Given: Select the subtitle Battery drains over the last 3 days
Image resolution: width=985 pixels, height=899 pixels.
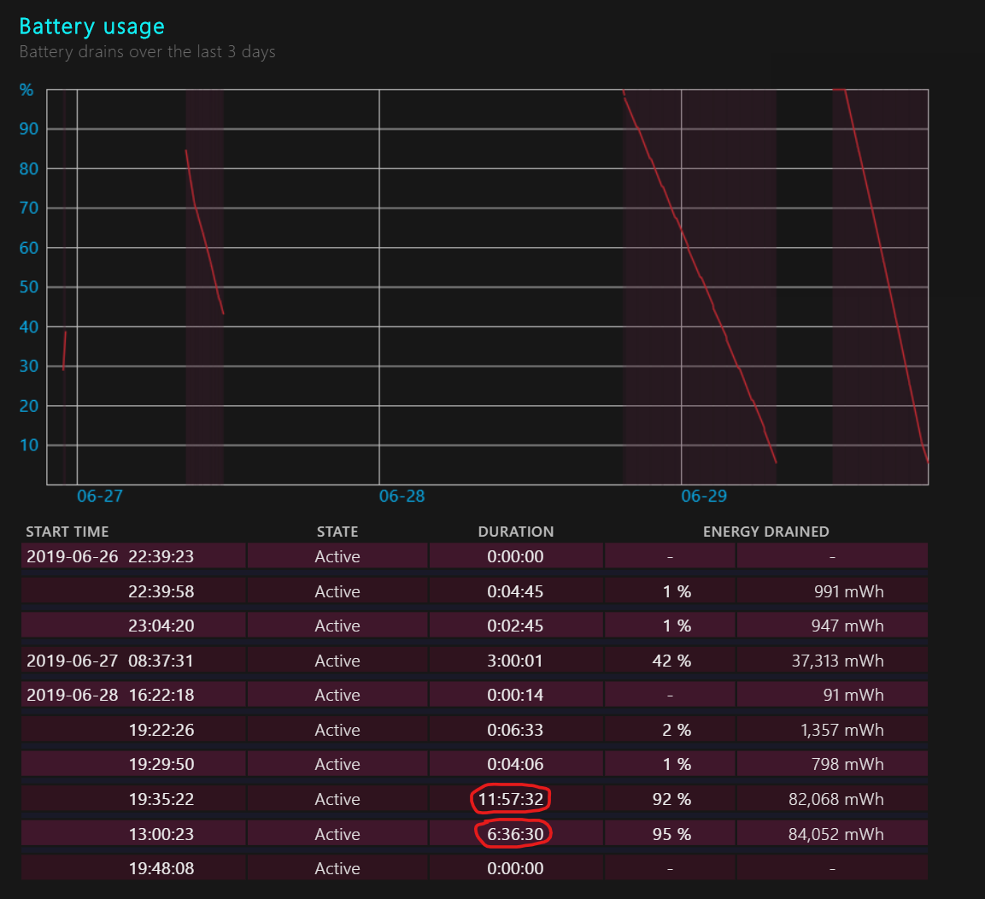Looking at the screenshot, I should 147,51.
